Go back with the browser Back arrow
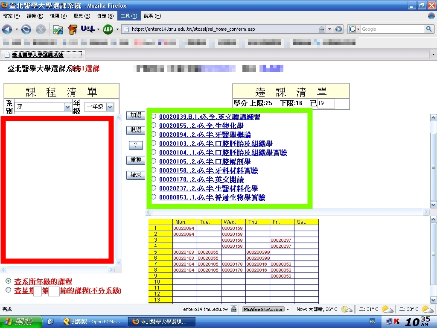437x328 pixels. (x=7, y=29)
